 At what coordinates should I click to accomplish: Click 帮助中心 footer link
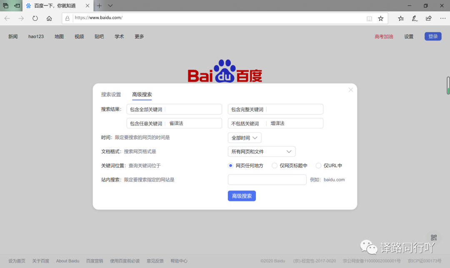tap(179, 261)
